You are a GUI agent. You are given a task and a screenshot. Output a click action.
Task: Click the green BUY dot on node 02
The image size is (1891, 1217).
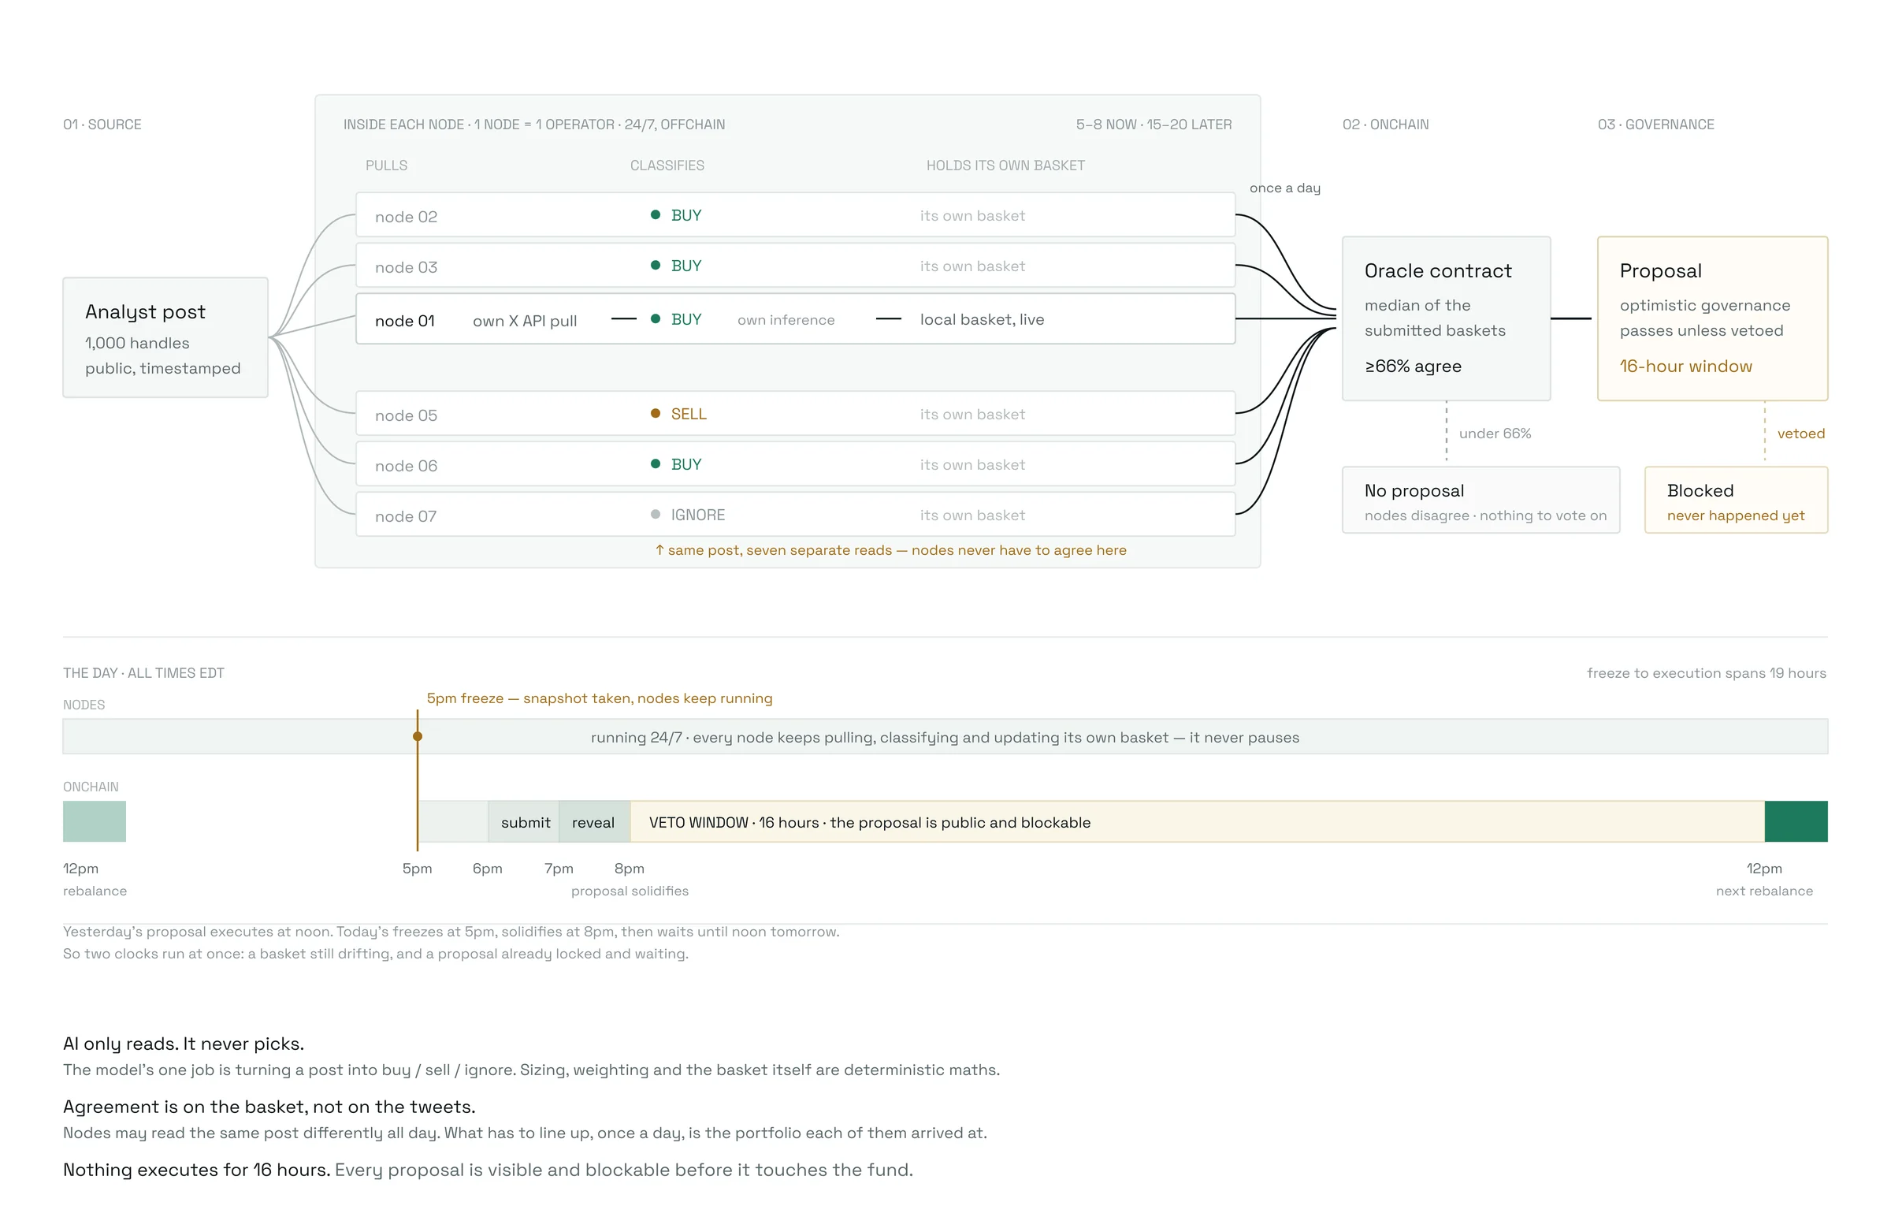[655, 215]
